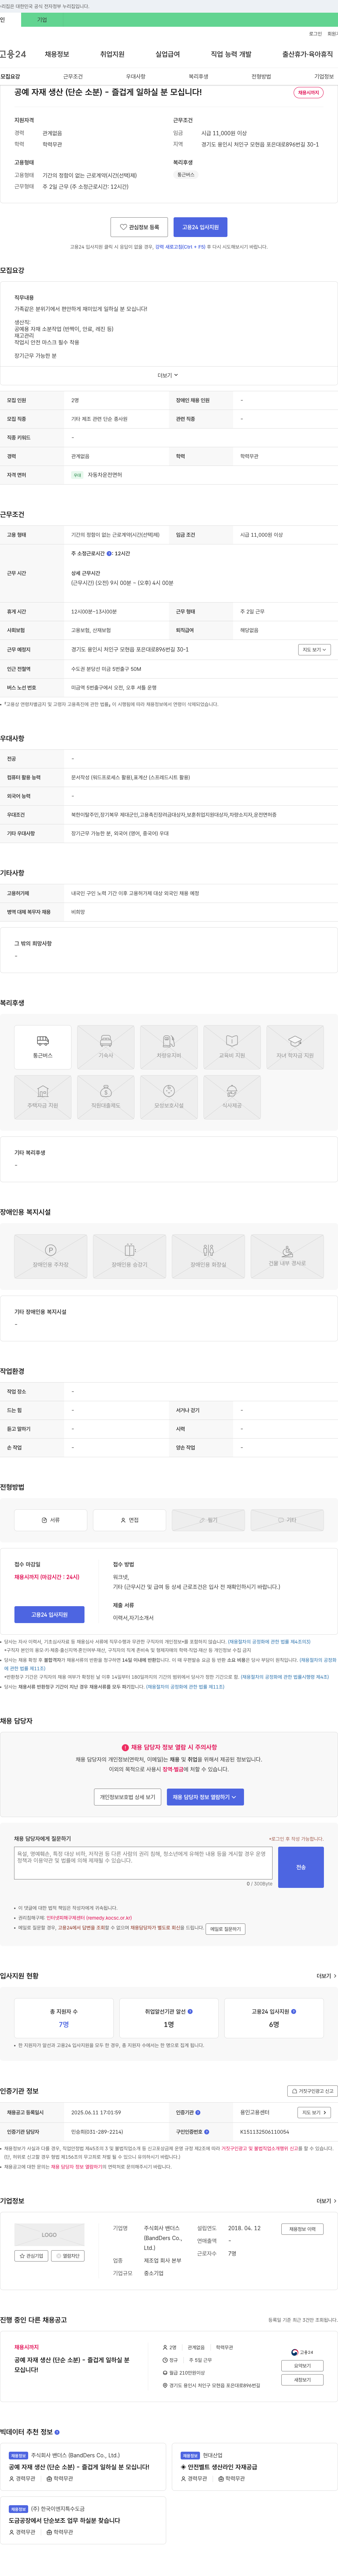Click the 전송 button
The width and height of the screenshot is (338, 2576).
tap(301, 1867)
